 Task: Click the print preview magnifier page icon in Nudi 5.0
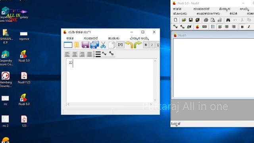tap(213, 20)
